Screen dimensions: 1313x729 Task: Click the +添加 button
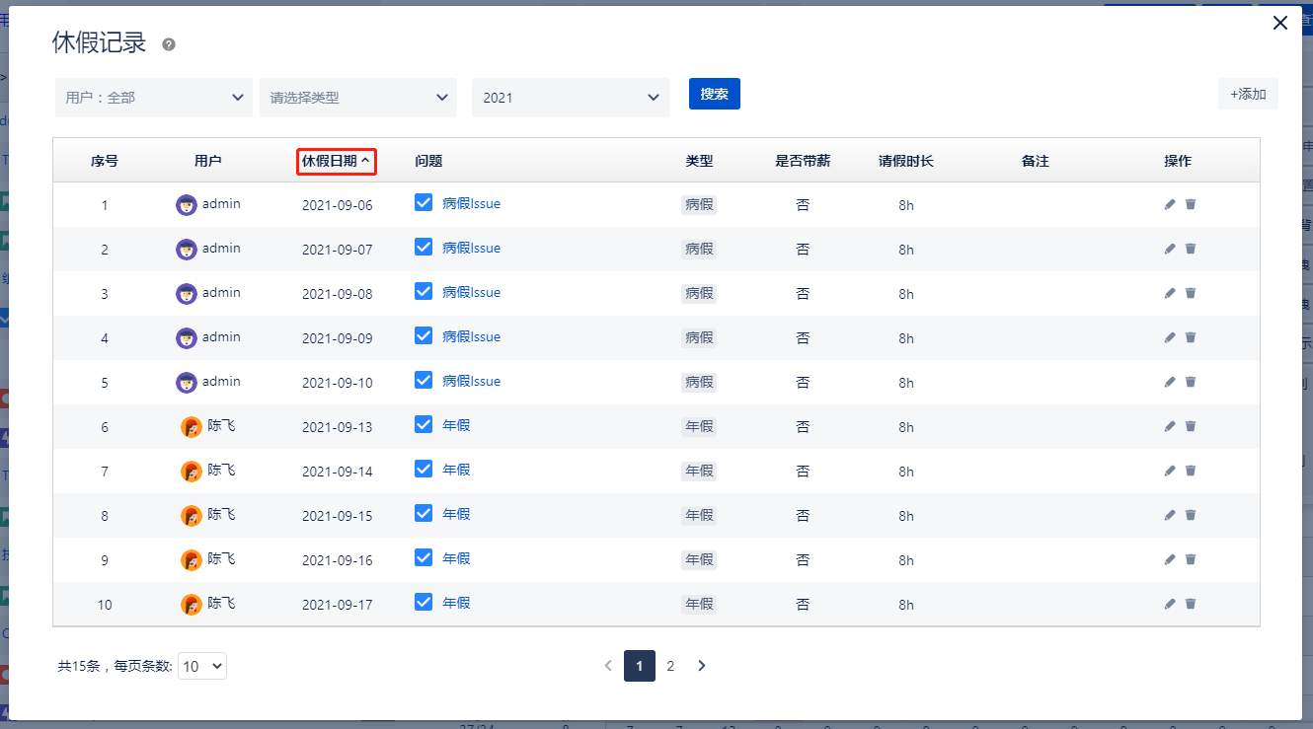[x=1248, y=94]
